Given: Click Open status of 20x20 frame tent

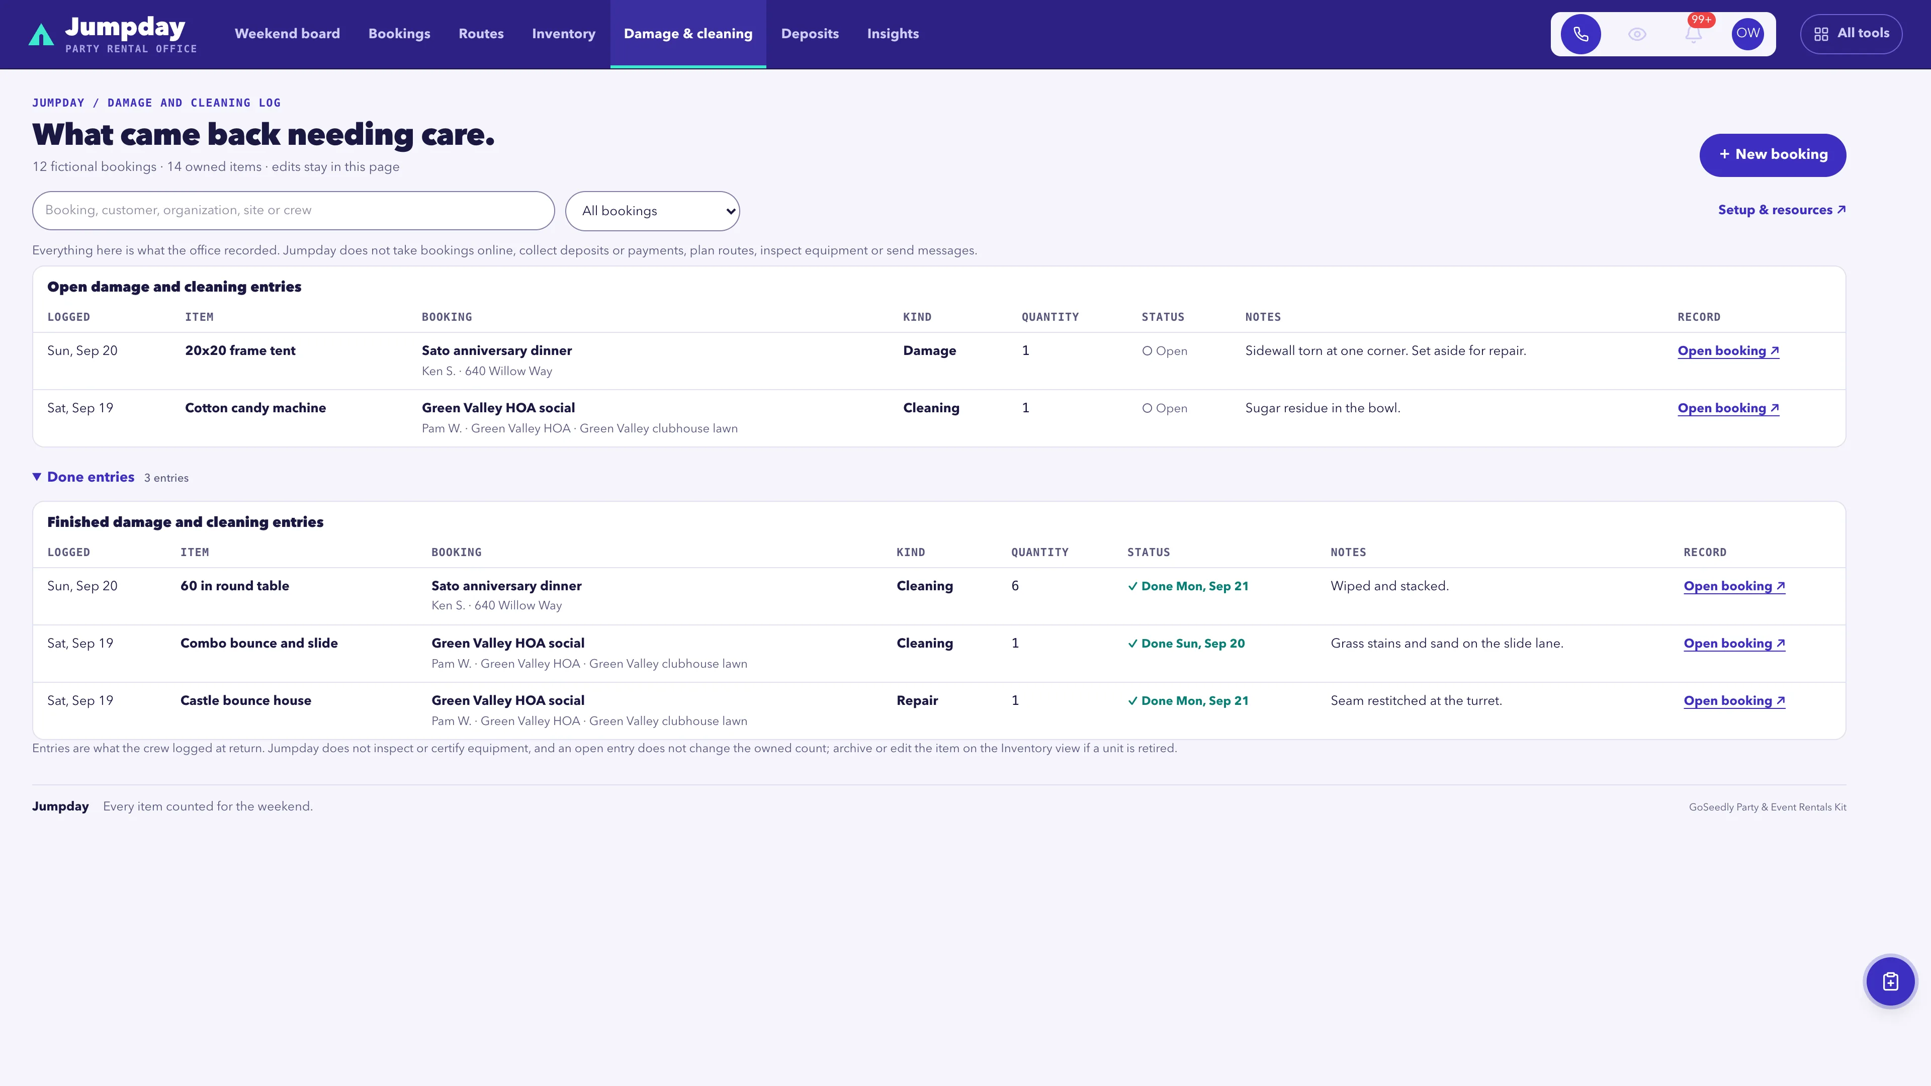Looking at the screenshot, I should [x=1164, y=351].
